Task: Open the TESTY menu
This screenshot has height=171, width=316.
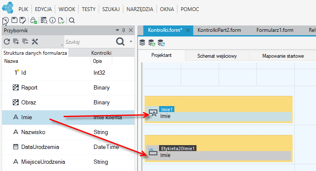Action: click(x=88, y=9)
